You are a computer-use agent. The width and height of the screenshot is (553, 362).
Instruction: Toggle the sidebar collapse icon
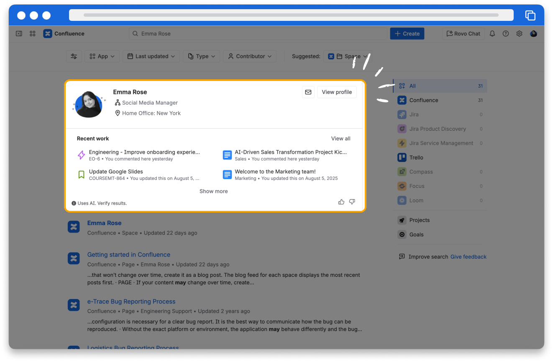tap(19, 34)
